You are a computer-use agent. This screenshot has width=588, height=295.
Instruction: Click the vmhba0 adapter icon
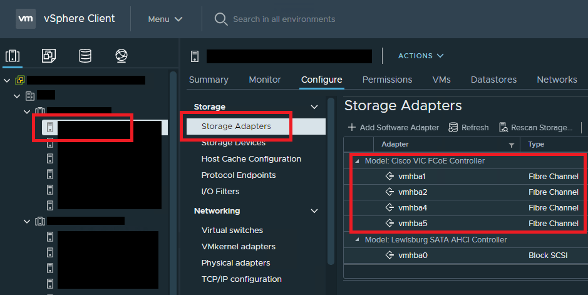pyautogui.click(x=389, y=256)
